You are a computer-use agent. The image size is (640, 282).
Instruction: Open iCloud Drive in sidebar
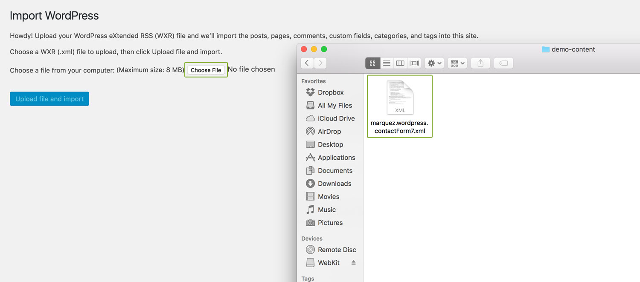pos(330,118)
